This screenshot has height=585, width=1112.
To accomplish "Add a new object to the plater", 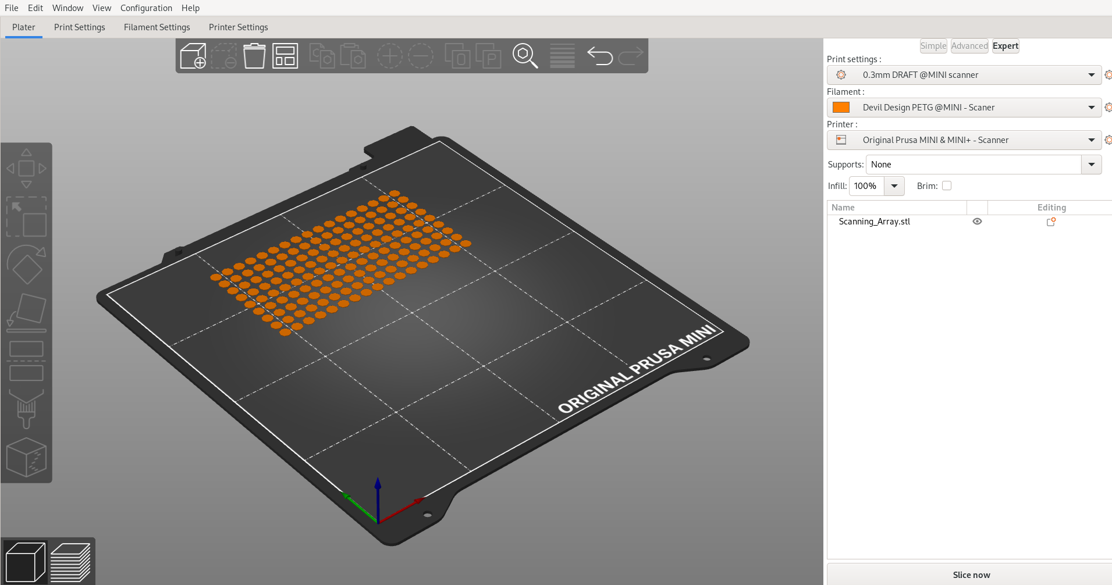I will 193,55.
